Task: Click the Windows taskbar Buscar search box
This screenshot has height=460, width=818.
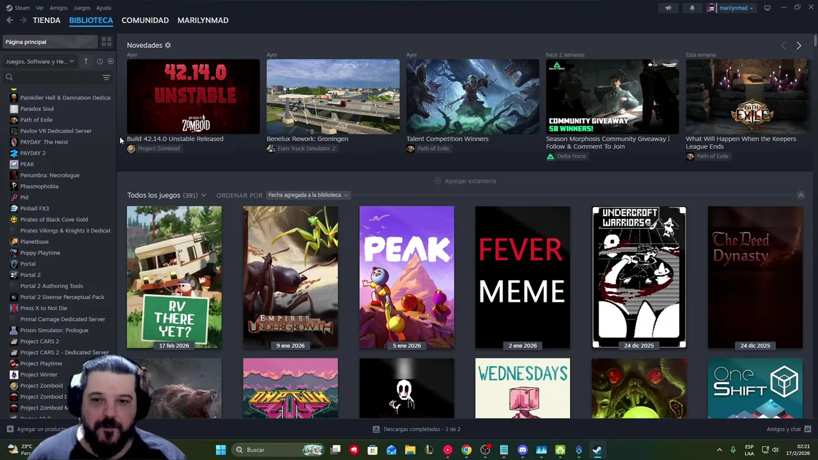Action: click(278, 450)
